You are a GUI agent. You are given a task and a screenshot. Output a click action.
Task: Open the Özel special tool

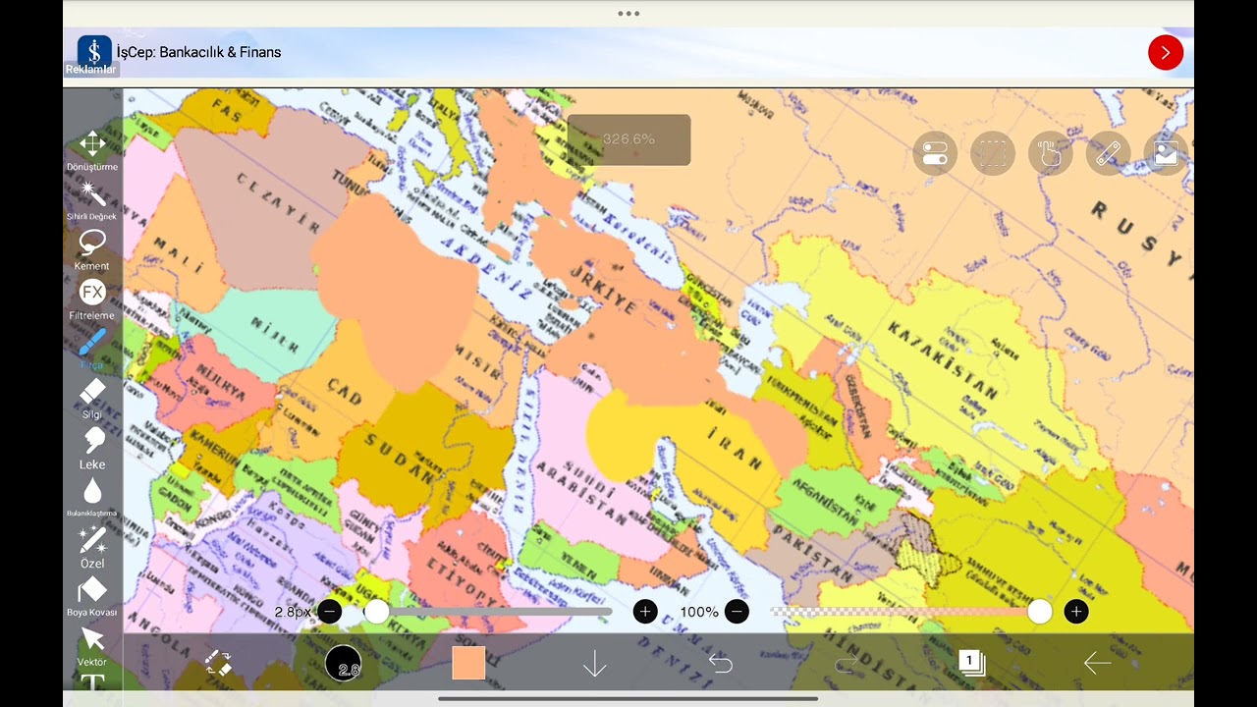(x=92, y=547)
